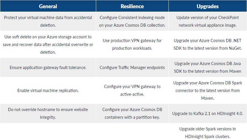Image resolution: width=247 pixels, height=140 pixels.
Task: Click the General column header
Action: click(x=48, y=6)
